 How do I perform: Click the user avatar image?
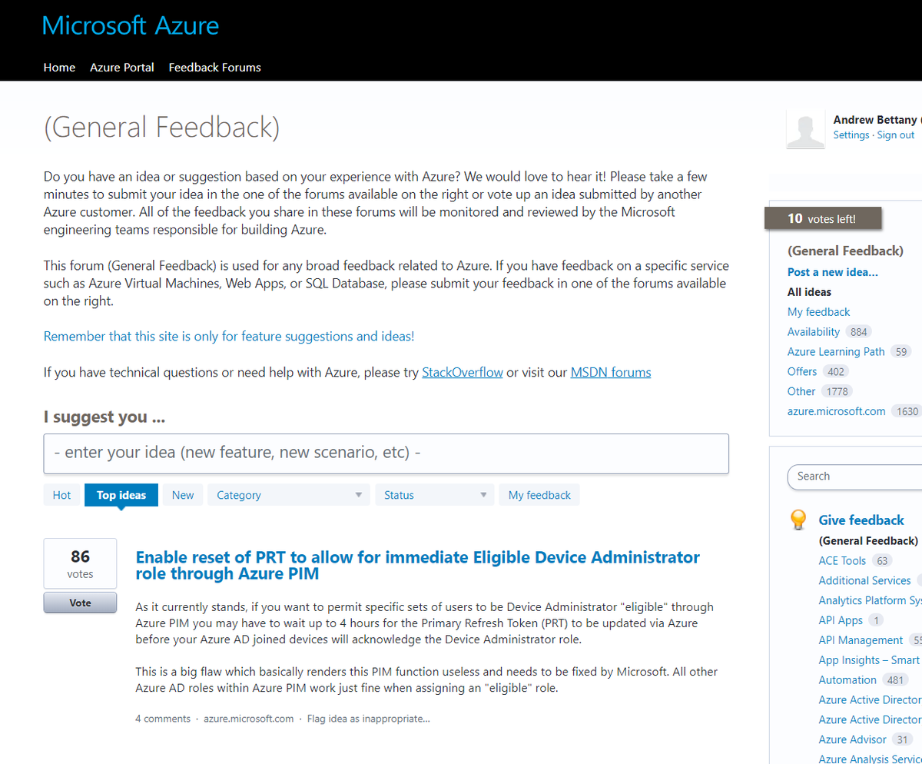pyautogui.click(x=805, y=129)
